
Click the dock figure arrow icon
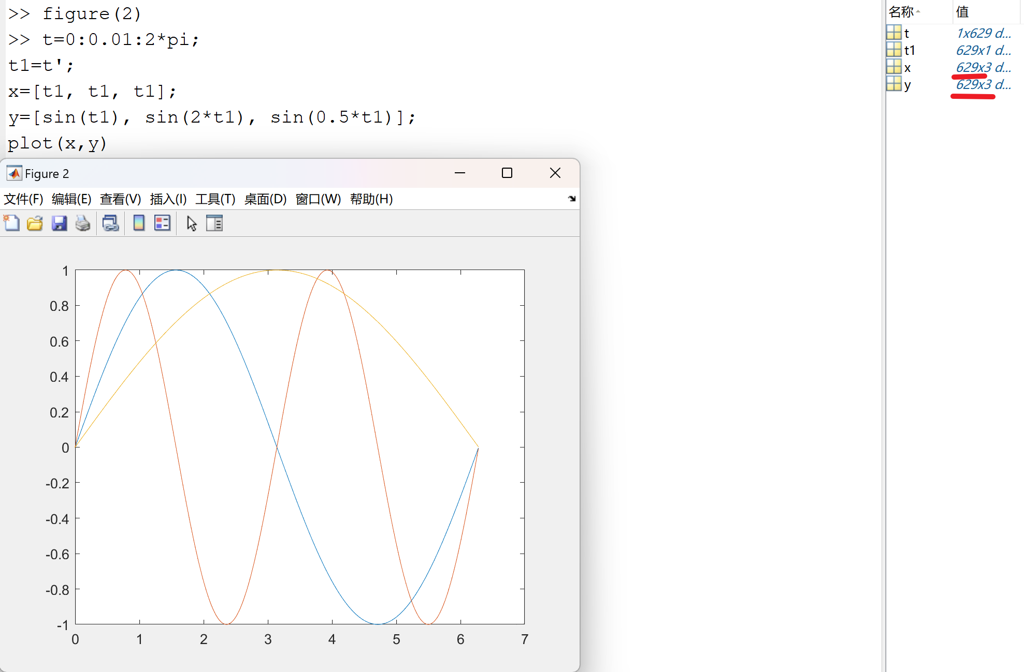coord(572,199)
